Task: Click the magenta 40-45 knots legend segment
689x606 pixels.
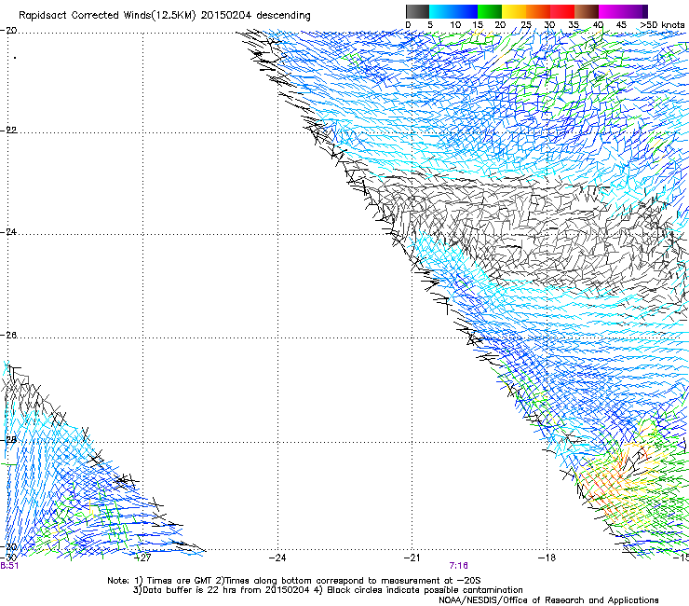Action: click(611, 11)
